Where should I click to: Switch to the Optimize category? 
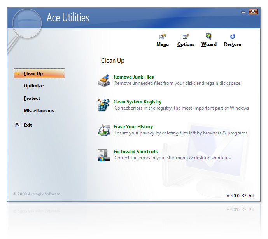pyautogui.click(x=33, y=86)
